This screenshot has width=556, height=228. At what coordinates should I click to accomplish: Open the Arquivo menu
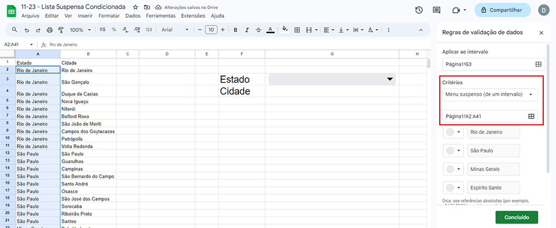pyautogui.click(x=30, y=16)
